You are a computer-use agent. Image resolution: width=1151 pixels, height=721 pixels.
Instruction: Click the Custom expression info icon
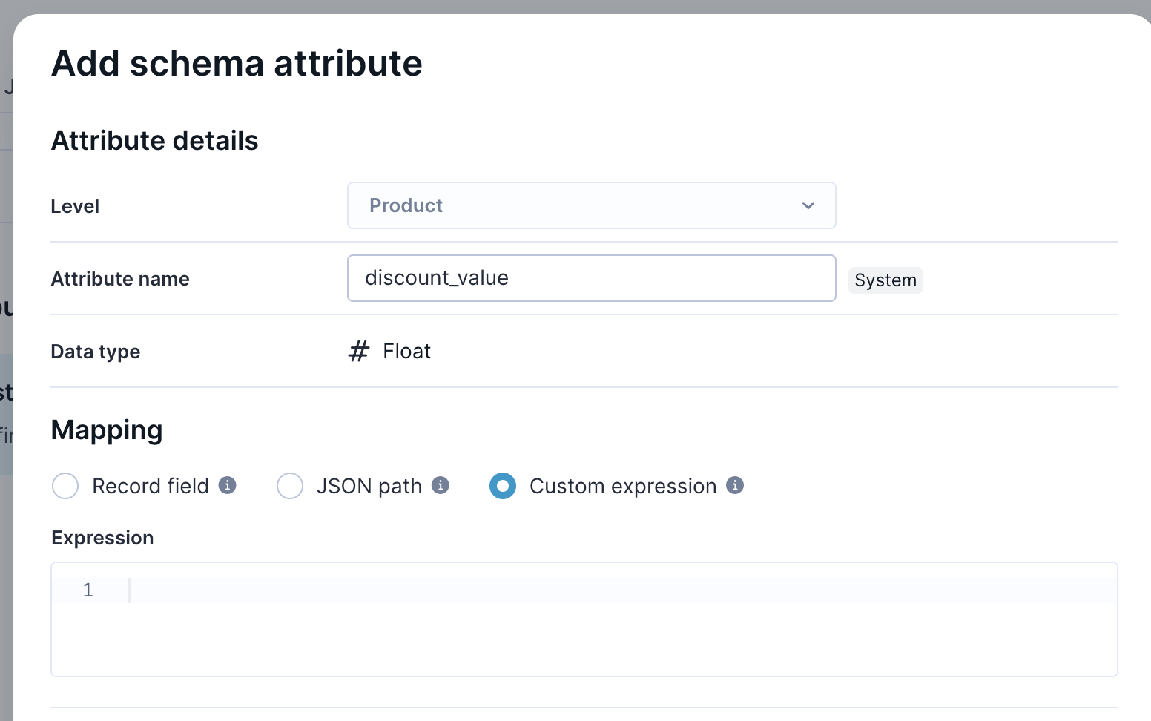pyautogui.click(x=735, y=485)
